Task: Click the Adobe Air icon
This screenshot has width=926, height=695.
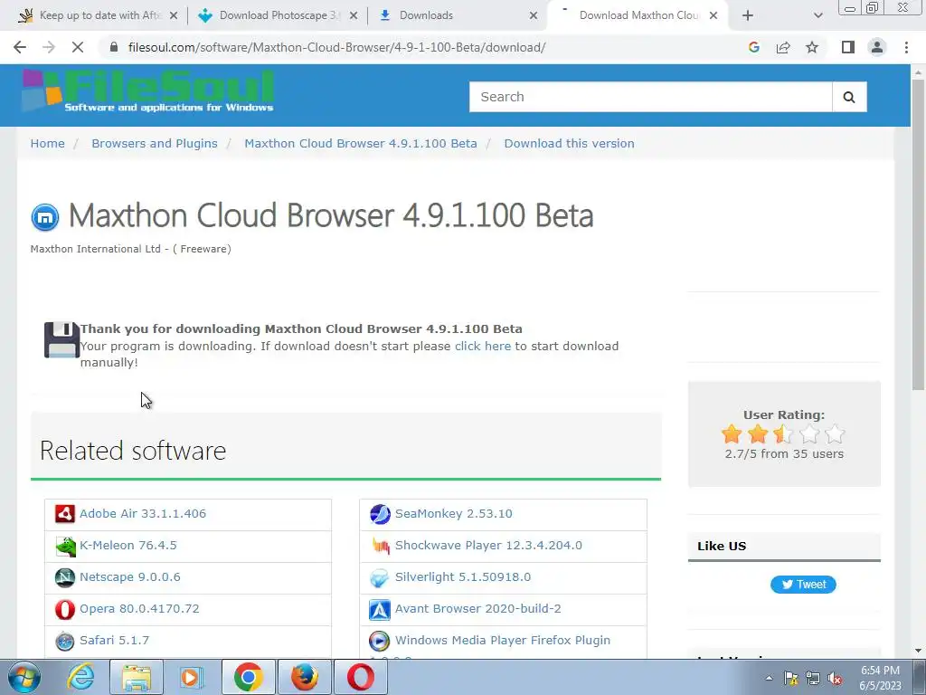Action: [65, 514]
